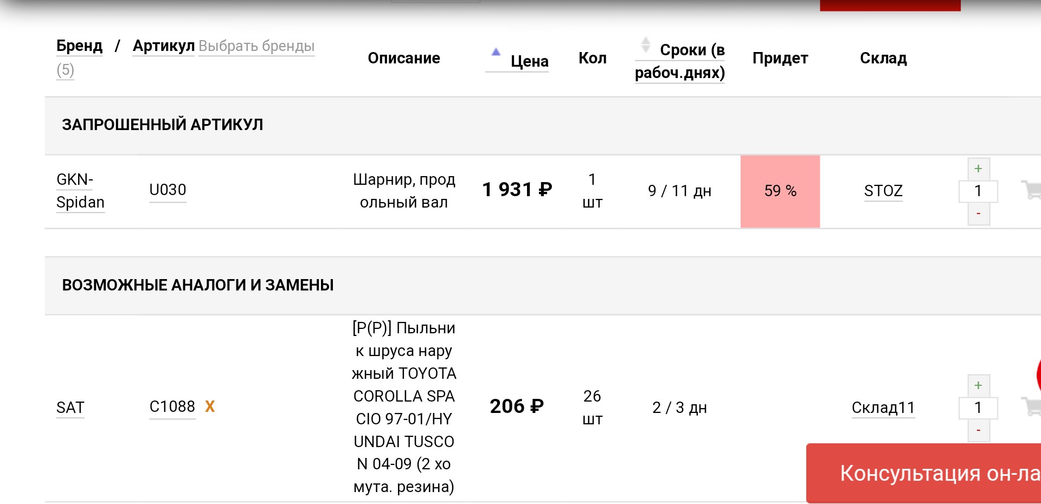Sort table by Артикул header
The height and width of the screenshot is (504, 1041).
coord(164,46)
